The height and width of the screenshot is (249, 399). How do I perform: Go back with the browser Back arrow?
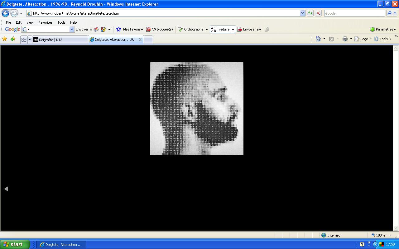[5, 13]
